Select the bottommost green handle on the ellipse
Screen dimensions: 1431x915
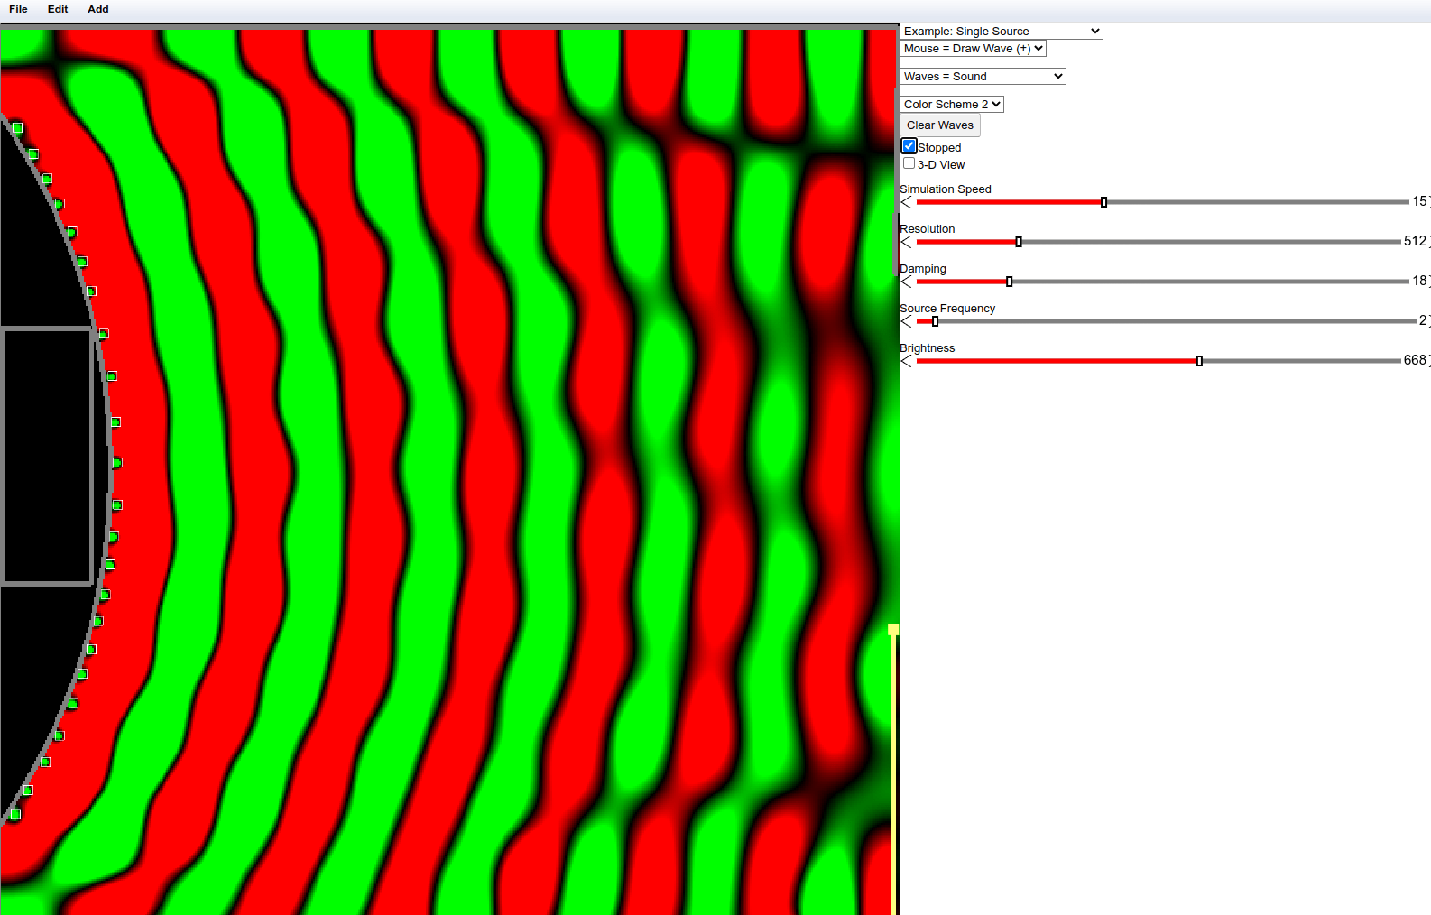pyautogui.click(x=15, y=814)
